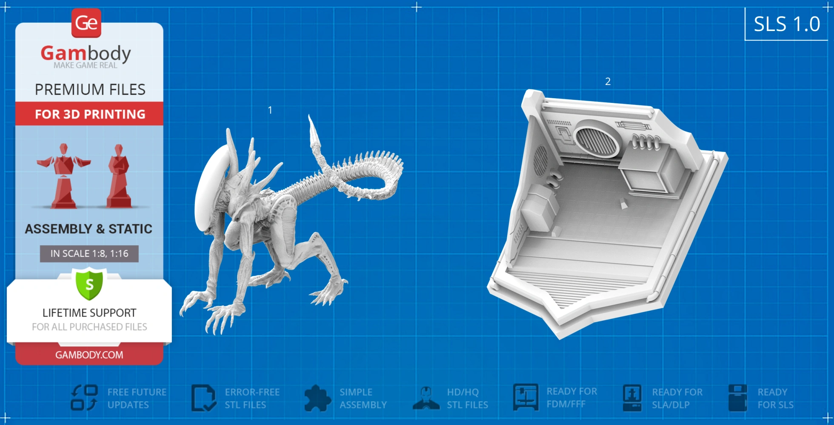The height and width of the screenshot is (425, 834).
Task: Click the SLS 1.0 version label
Action: 787,24
